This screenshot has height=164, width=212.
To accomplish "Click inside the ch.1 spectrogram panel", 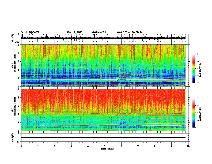I will click(x=103, y=65).
